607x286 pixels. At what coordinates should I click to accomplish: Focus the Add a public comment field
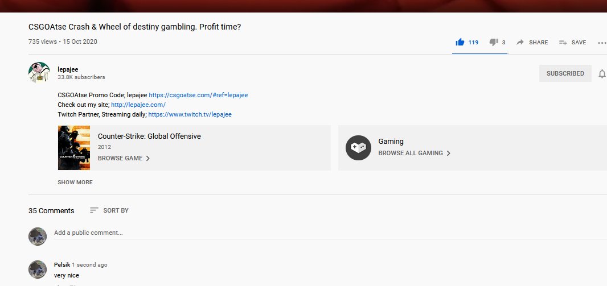330,233
